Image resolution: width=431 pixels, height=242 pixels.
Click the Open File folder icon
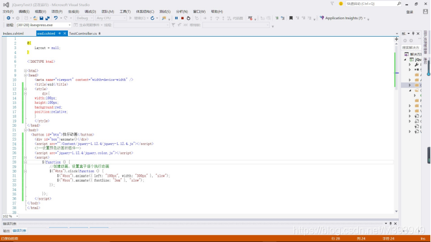[x=35, y=18]
